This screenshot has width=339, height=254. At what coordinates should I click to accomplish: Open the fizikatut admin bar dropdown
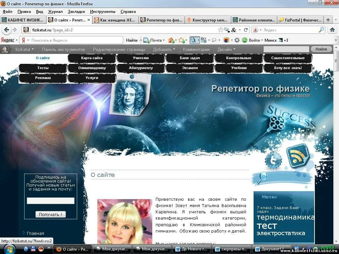(24, 50)
